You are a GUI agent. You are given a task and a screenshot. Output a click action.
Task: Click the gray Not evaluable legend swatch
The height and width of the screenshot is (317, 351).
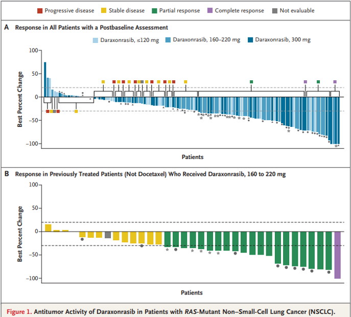275,11
